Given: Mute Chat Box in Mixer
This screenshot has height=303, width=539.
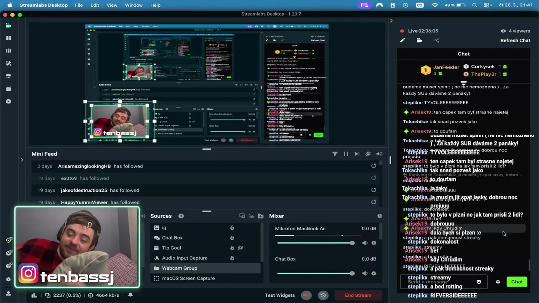Looking at the screenshot, I should pyautogui.click(x=365, y=273).
